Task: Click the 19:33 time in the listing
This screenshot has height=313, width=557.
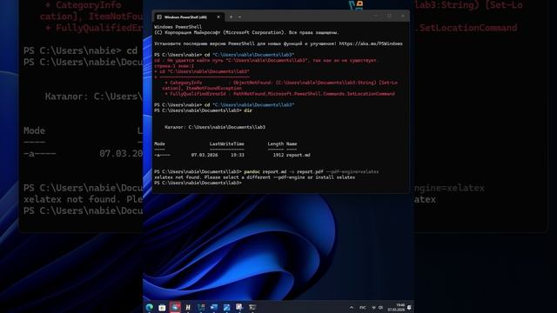Action: tap(238, 155)
